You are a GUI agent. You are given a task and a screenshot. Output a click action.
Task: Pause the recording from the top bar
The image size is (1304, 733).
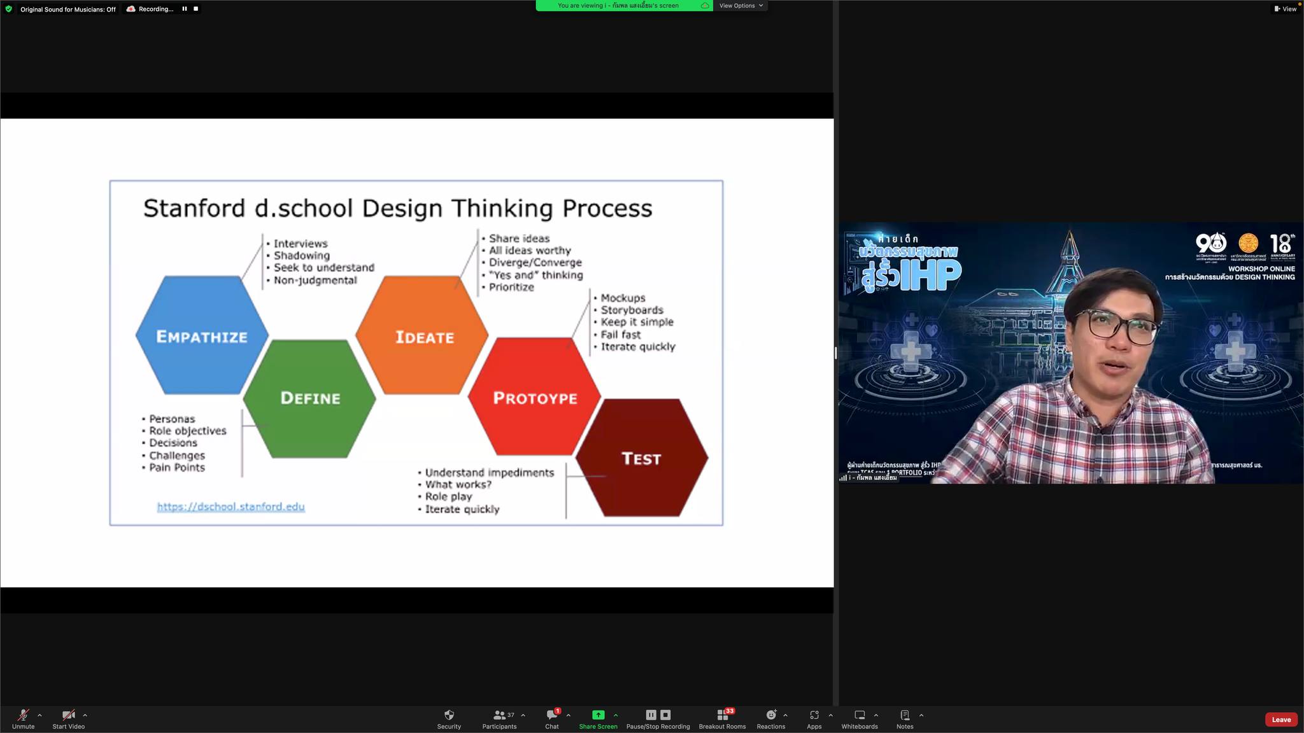pos(185,9)
